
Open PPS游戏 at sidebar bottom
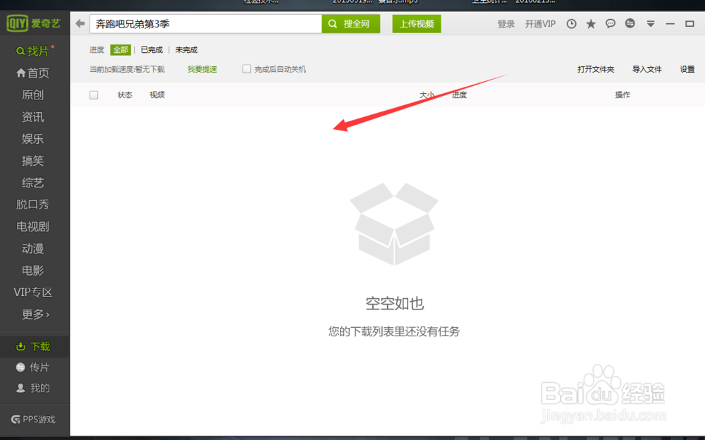point(33,420)
